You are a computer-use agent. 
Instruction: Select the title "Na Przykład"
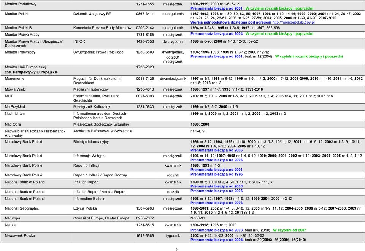coord(15,106)
